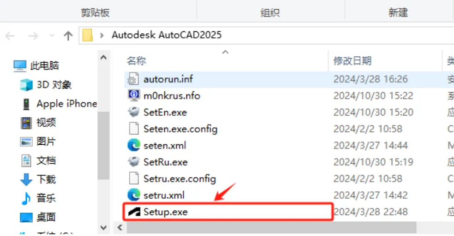454x236 pixels.
Task: Go up one folder level
Action: pyautogui.click(x=68, y=36)
